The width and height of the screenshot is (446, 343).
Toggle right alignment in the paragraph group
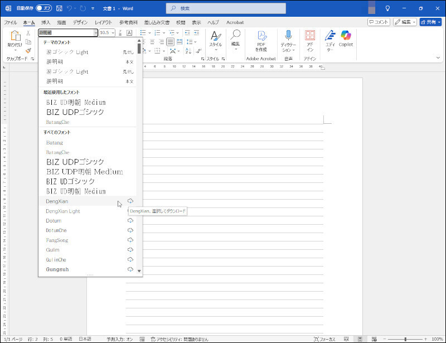161,42
